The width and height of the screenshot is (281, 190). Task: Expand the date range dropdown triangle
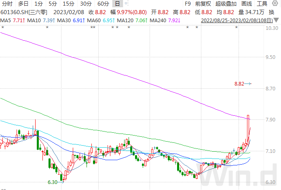coord(276,20)
